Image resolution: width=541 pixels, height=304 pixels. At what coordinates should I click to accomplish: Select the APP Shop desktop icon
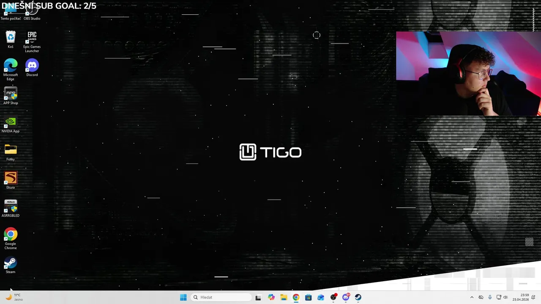tap(11, 96)
